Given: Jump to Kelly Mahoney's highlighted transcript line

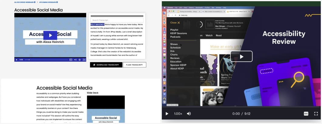Looking at the screenshot, I should click(x=97, y=24).
